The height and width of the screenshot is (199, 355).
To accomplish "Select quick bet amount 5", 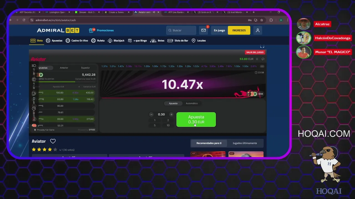I will [155, 125].
